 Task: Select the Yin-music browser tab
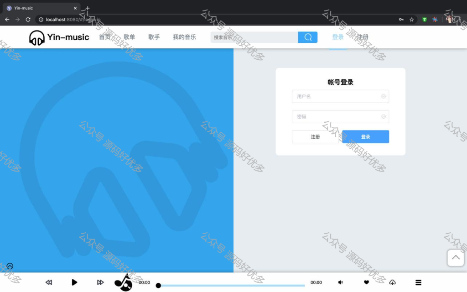tap(41, 8)
